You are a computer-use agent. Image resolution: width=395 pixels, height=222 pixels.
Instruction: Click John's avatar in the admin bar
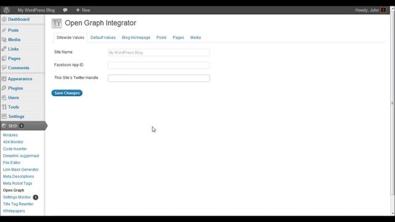(x=383, y=10)
